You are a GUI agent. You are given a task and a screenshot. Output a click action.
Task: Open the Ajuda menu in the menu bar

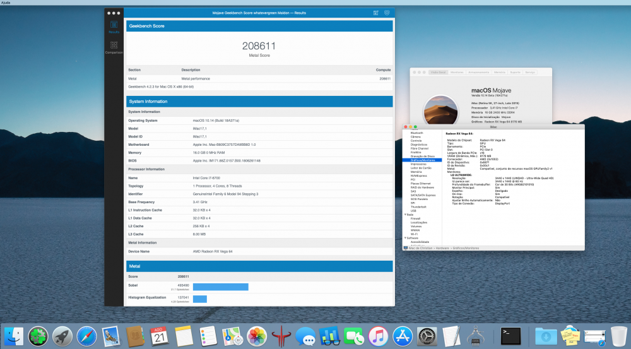(x=6, y=3)
